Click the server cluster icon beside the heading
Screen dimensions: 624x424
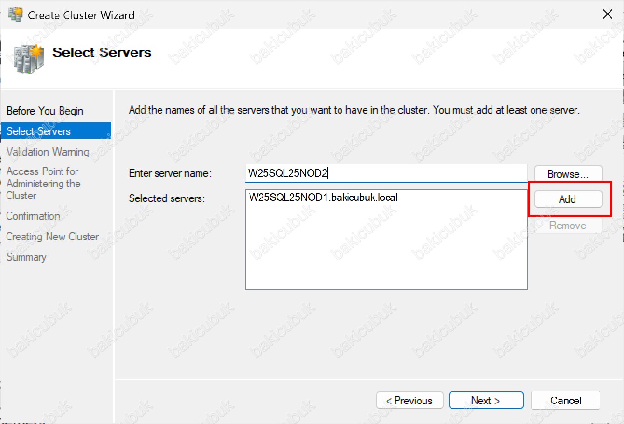[28, 58]
